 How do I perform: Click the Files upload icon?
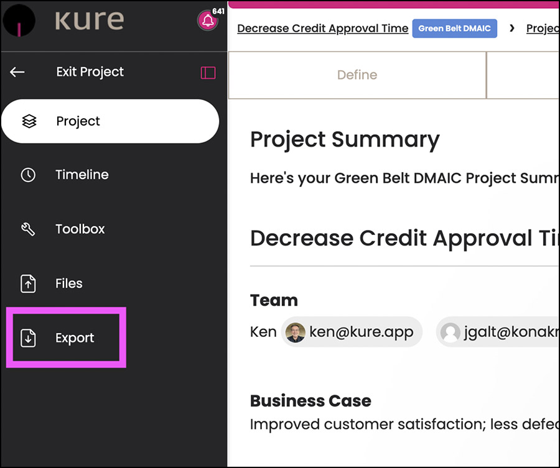pyautogui.click(x=28, y=283)
